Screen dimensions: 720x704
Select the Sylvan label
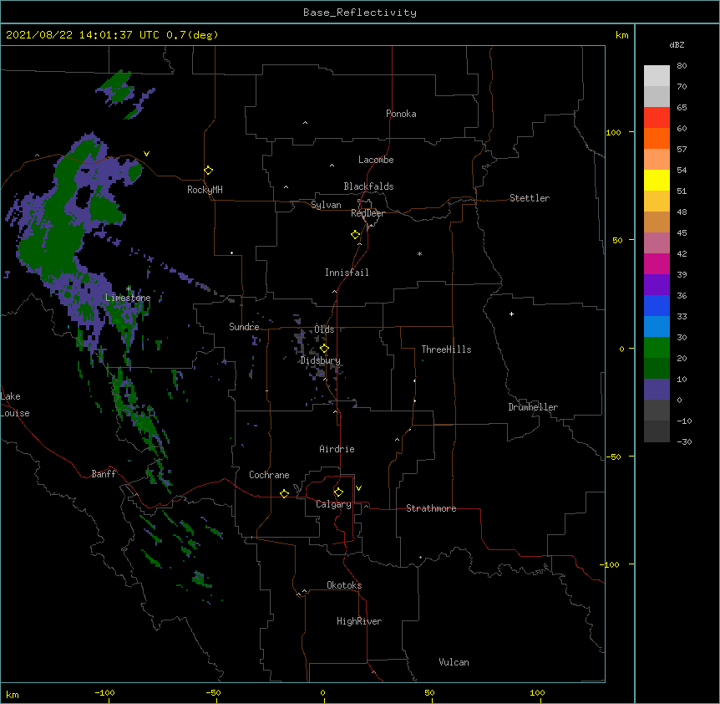pyautogui.click(x=326, y=205)
